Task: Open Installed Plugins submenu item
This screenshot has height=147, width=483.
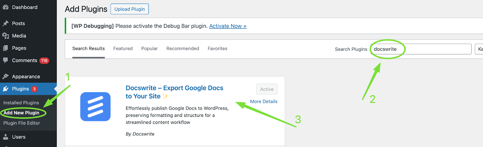Action: click(21, 103)
